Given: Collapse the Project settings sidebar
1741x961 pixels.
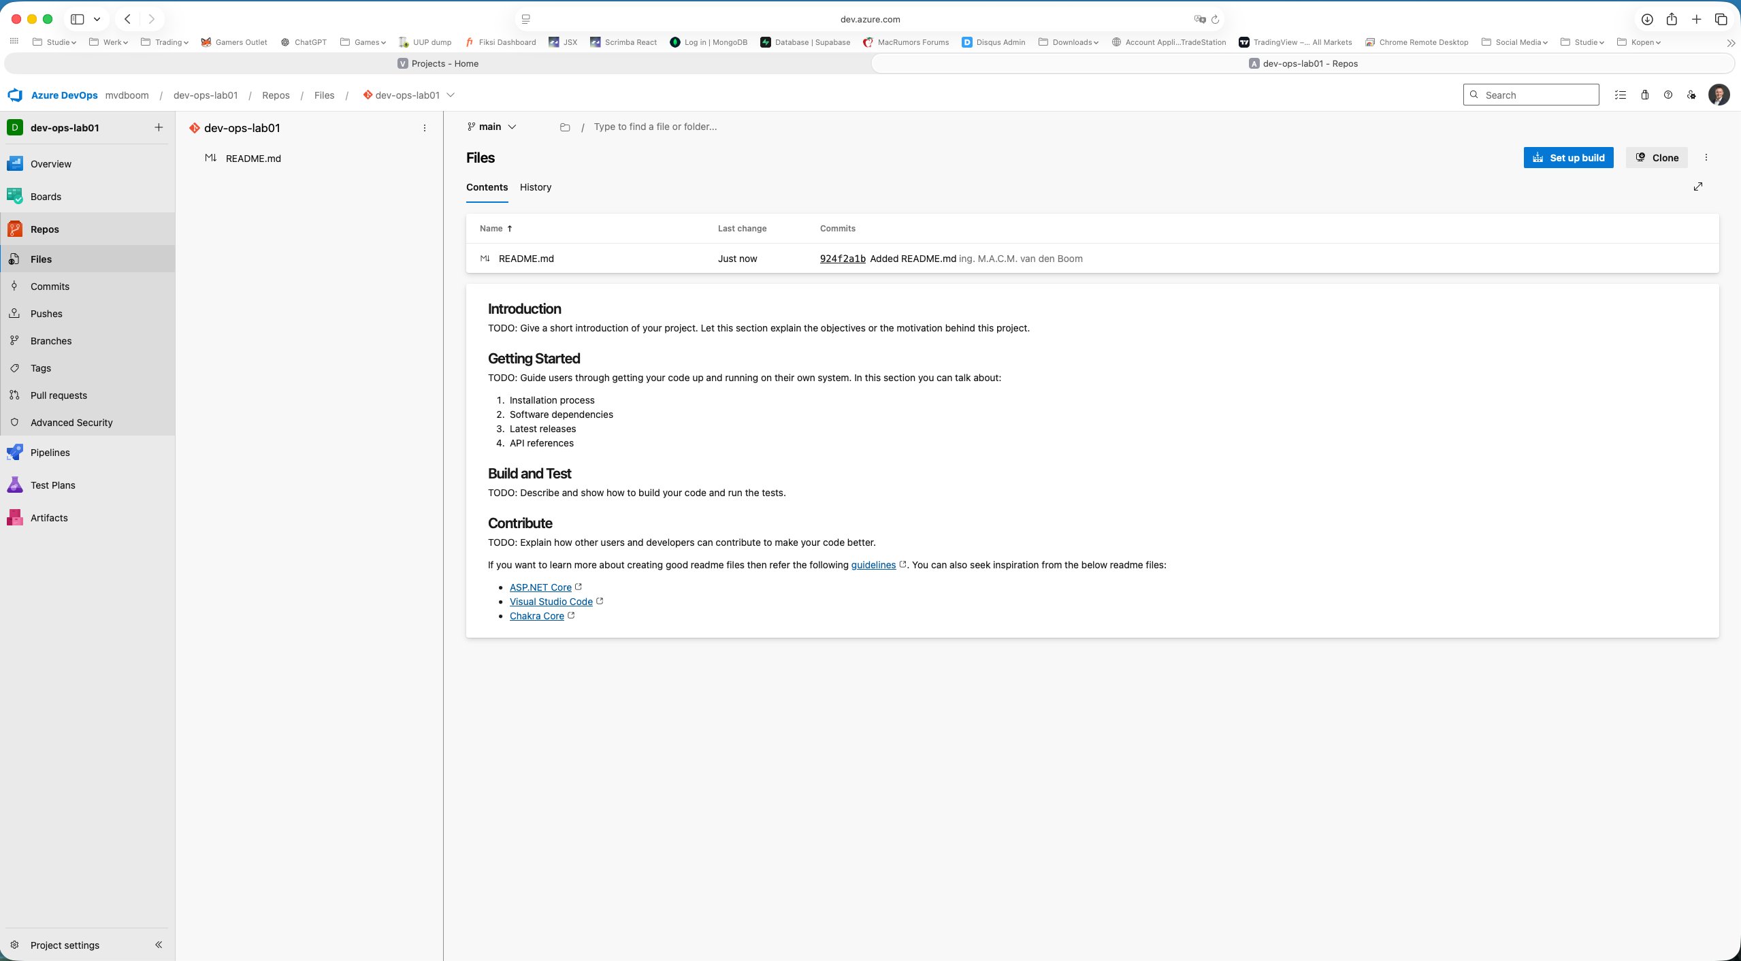Looking at the screenshot, I should click(158, 945).
